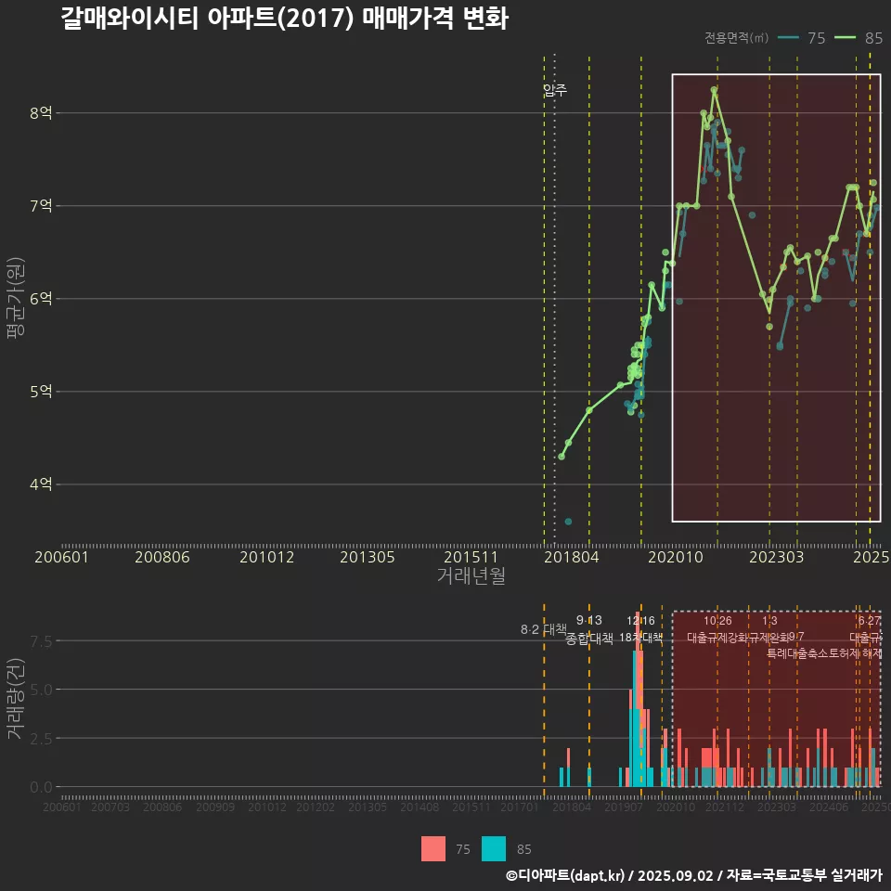The image size is (891, 891).
Task: Click the 0.0 volume axis label
Action: click(x=41, y=788)
